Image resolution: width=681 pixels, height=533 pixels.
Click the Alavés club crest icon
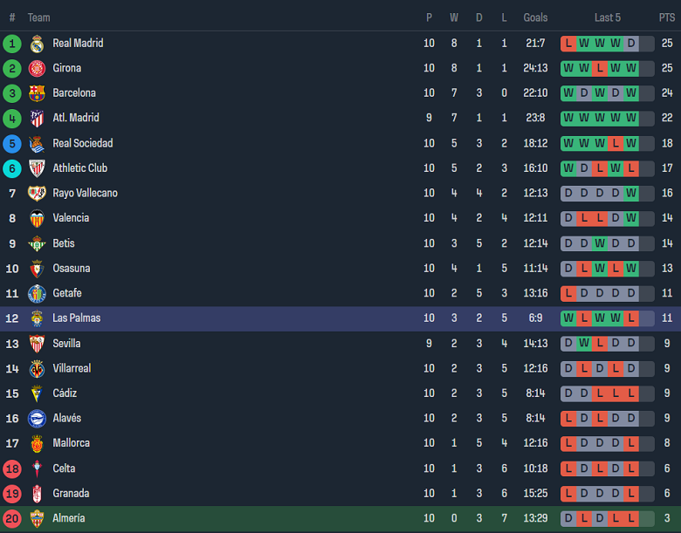click(x=37, y=418)
